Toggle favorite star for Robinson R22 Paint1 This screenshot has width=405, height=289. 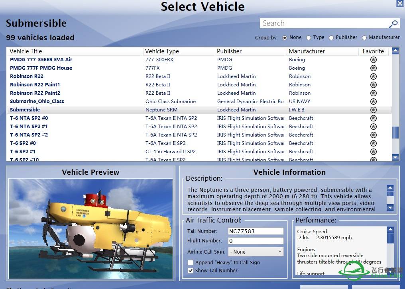(x=373, y=85)
